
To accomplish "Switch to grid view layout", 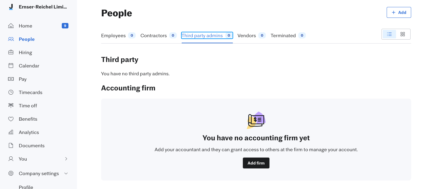I will click(x=403, y=34).
